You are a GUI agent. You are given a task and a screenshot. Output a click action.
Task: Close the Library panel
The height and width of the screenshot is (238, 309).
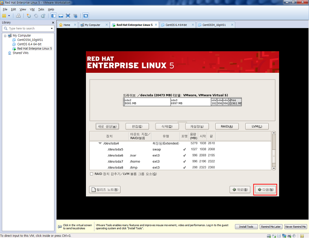[53, 23]
